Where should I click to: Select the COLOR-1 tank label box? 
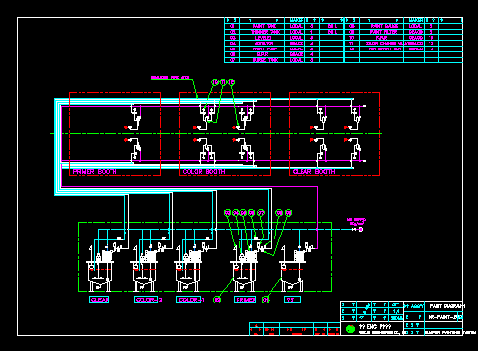189,300
